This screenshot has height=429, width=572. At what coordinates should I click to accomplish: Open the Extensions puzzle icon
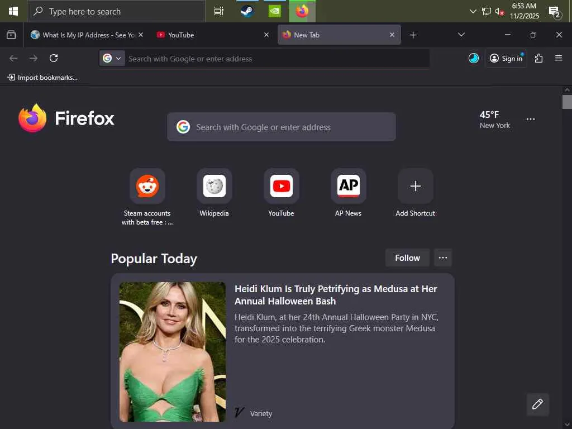coord(538,58)
